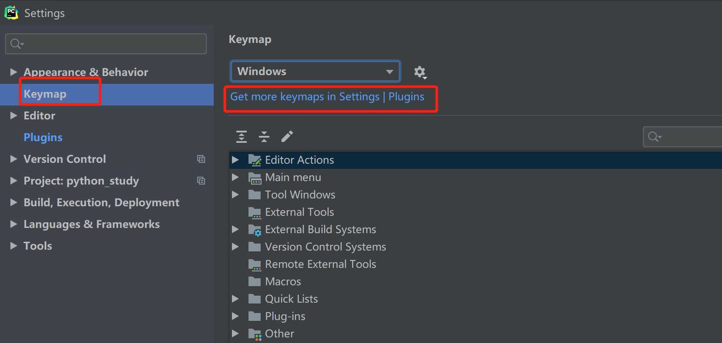Select Tool Windows tree row text

click(300, 195)
